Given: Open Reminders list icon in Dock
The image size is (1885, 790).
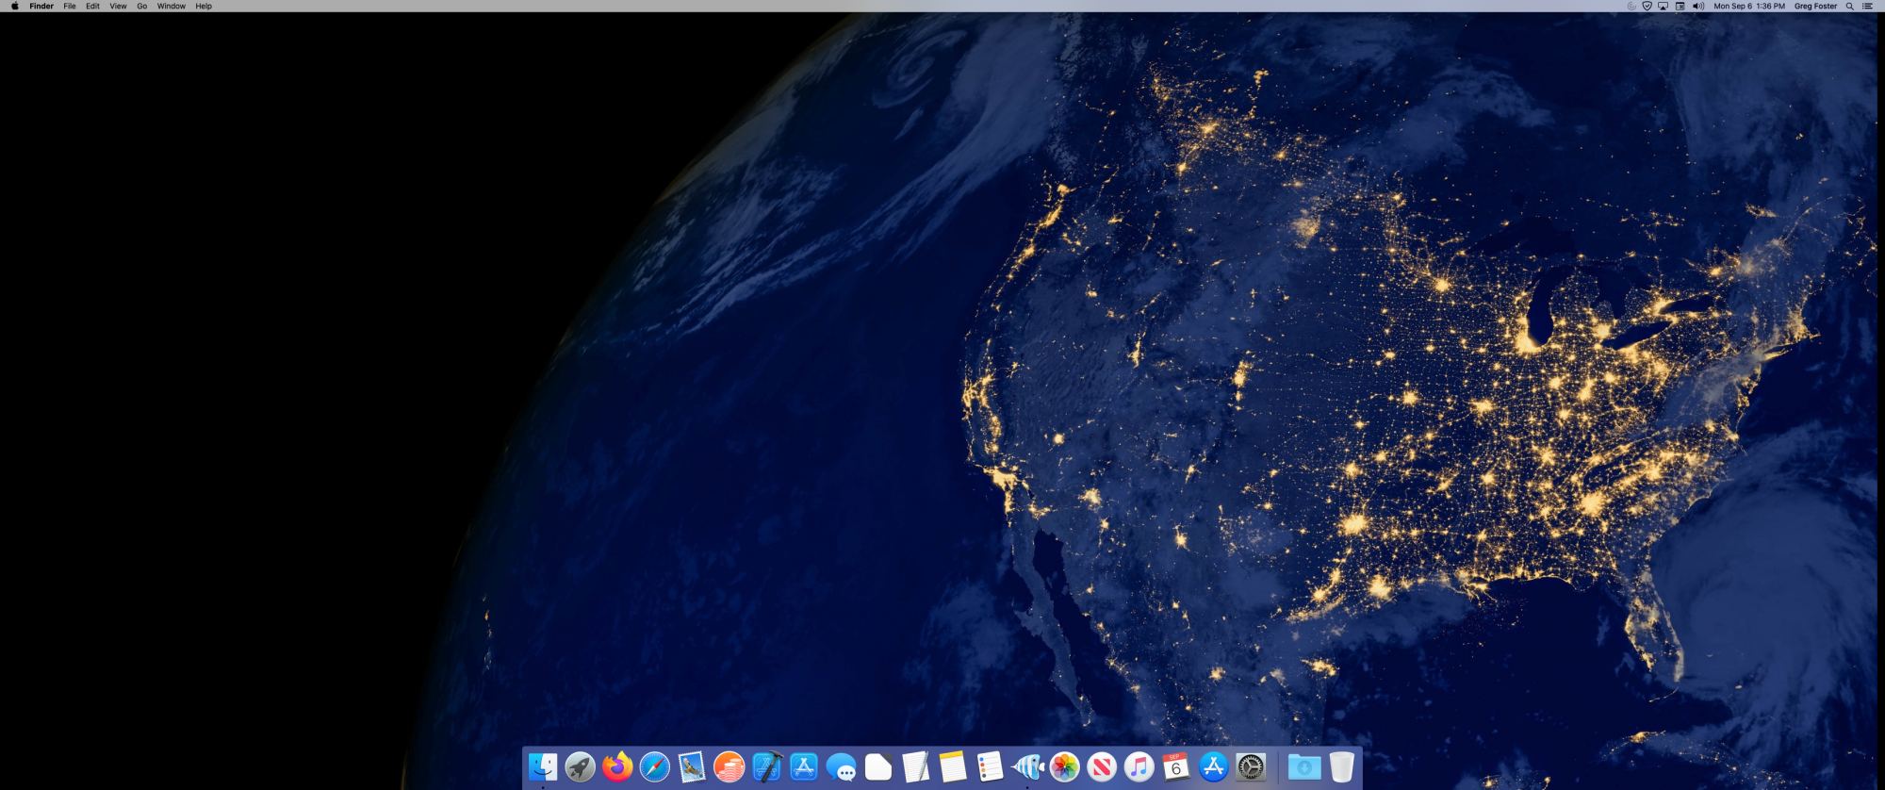Looking at the screenshot, I should [x=991, y=767].
